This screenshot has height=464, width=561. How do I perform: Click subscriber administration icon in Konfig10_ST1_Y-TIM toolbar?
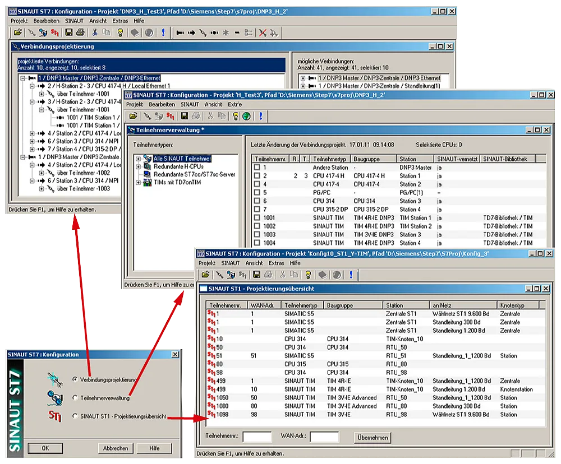231,275
